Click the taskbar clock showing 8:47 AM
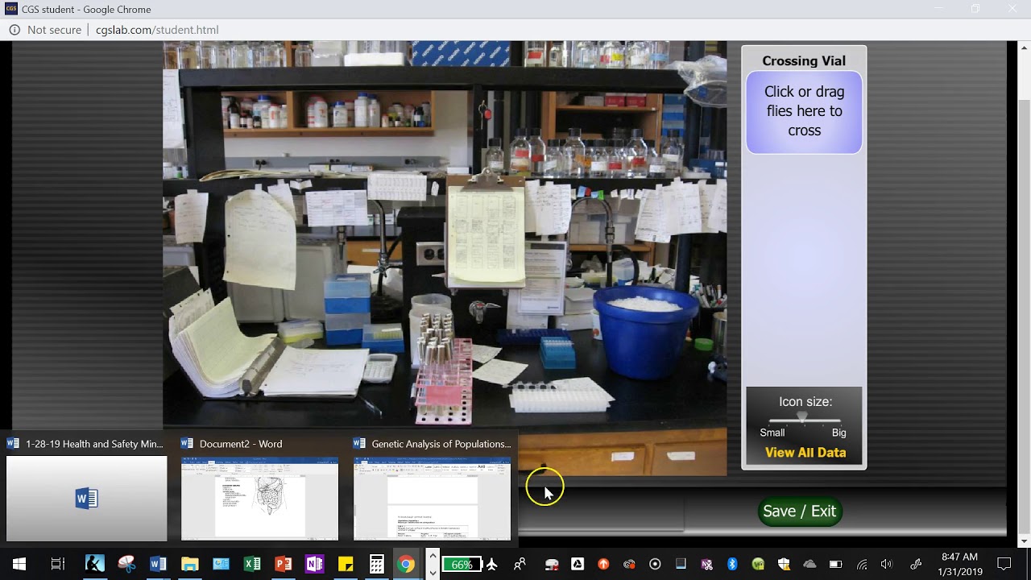The image size is (1031, 580). pos(960,564)
